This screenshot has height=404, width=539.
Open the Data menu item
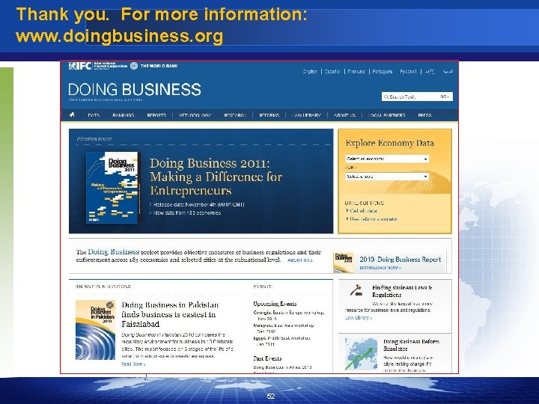point(94,115)
